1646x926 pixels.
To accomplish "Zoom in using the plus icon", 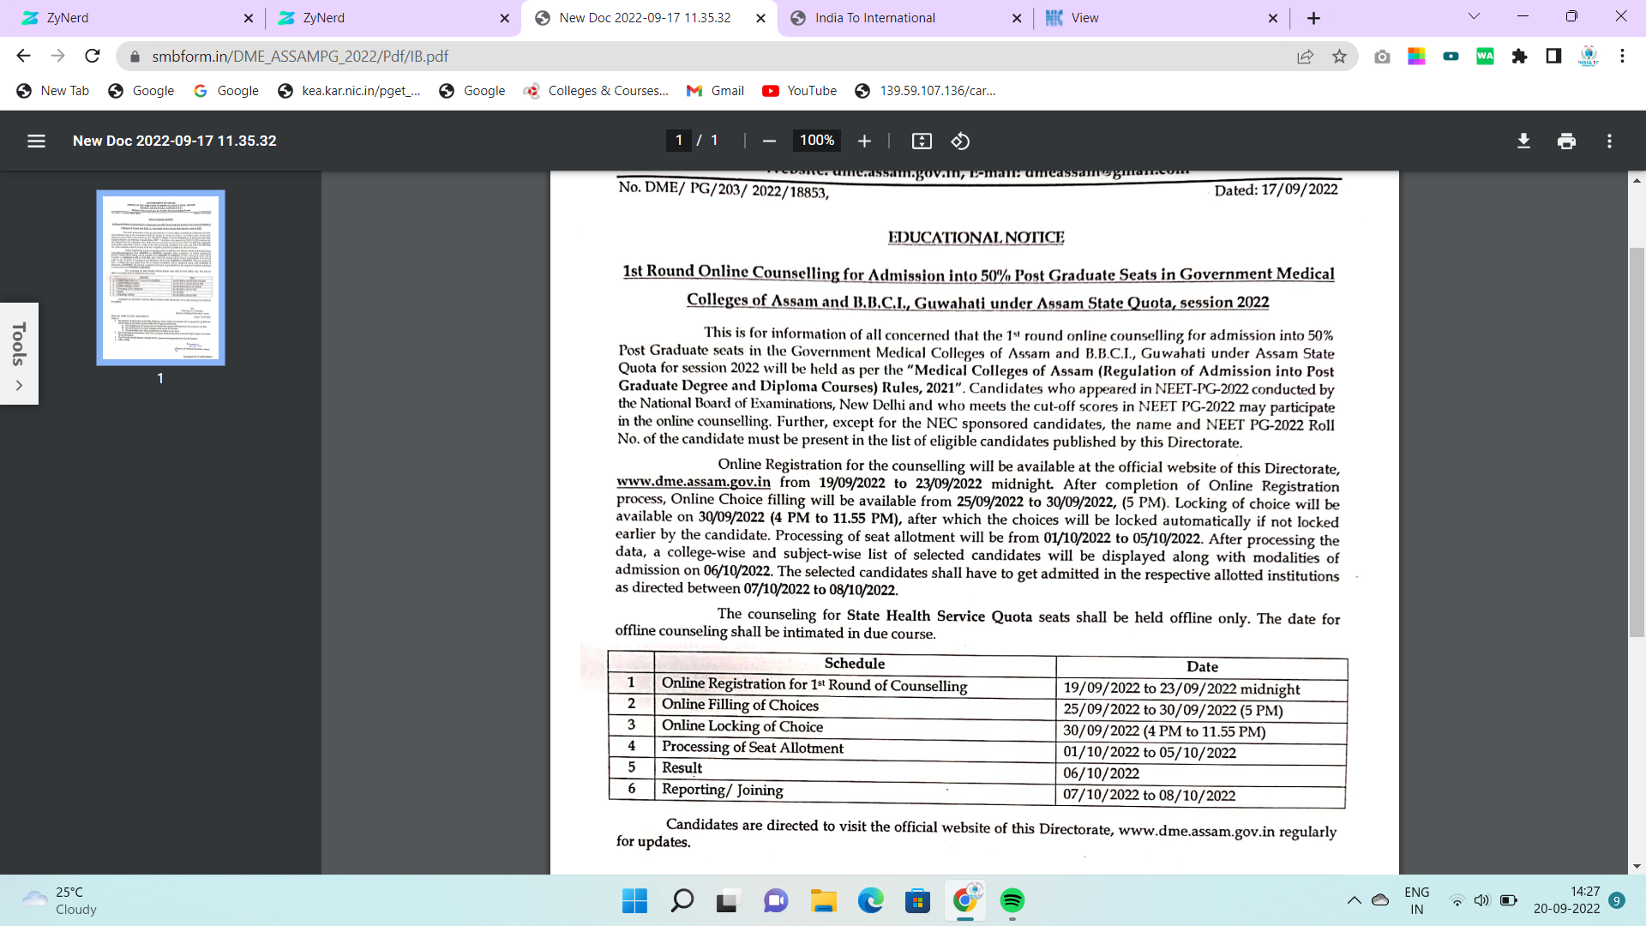I will click(864, 141).
